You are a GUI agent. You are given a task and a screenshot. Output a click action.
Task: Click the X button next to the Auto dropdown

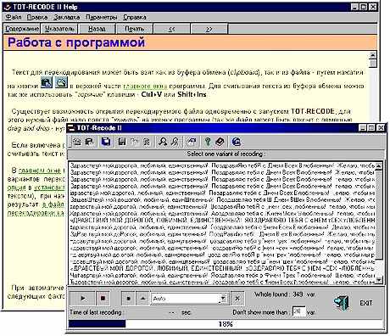tap(237, 298)
